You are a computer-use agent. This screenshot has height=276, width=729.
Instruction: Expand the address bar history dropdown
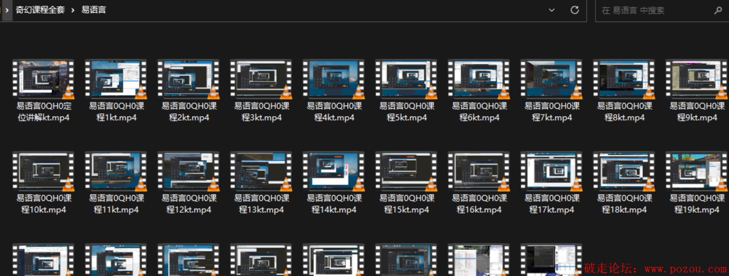click(551, 10)
